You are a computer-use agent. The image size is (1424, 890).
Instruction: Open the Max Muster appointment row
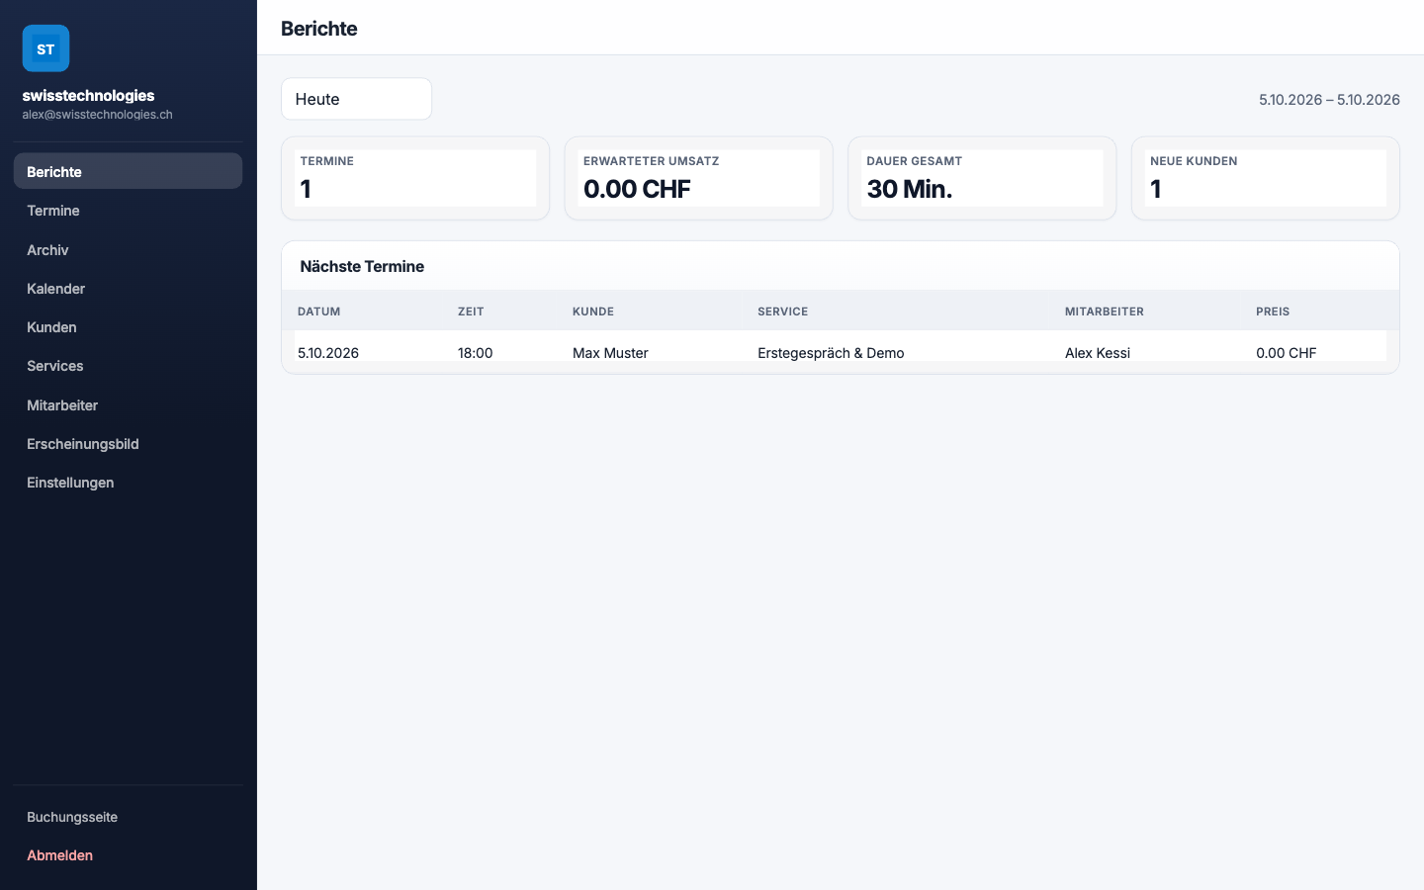(x=841, y=352)
